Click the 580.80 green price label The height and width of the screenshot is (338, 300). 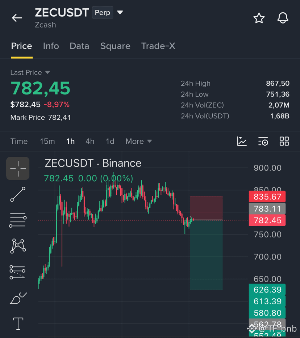[x=267, y=313]
